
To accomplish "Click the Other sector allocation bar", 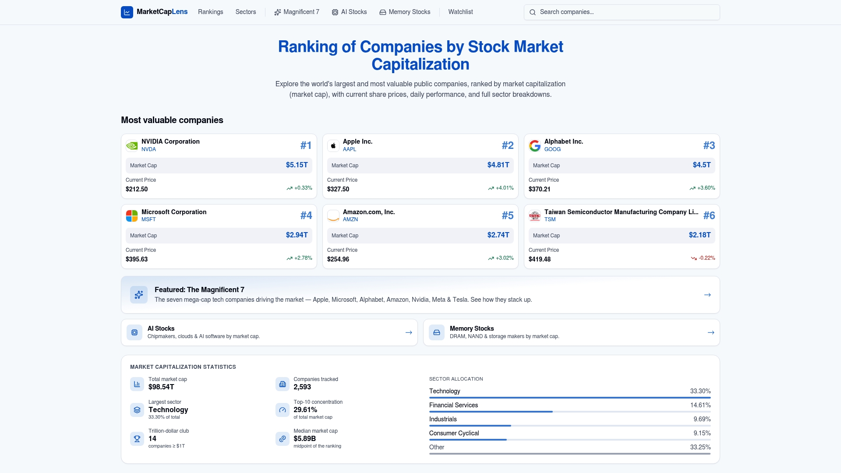I will click(x=570, y=454).
